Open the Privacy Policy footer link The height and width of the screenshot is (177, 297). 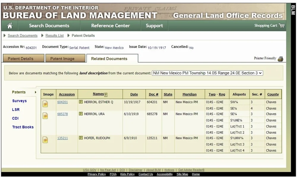97,174
